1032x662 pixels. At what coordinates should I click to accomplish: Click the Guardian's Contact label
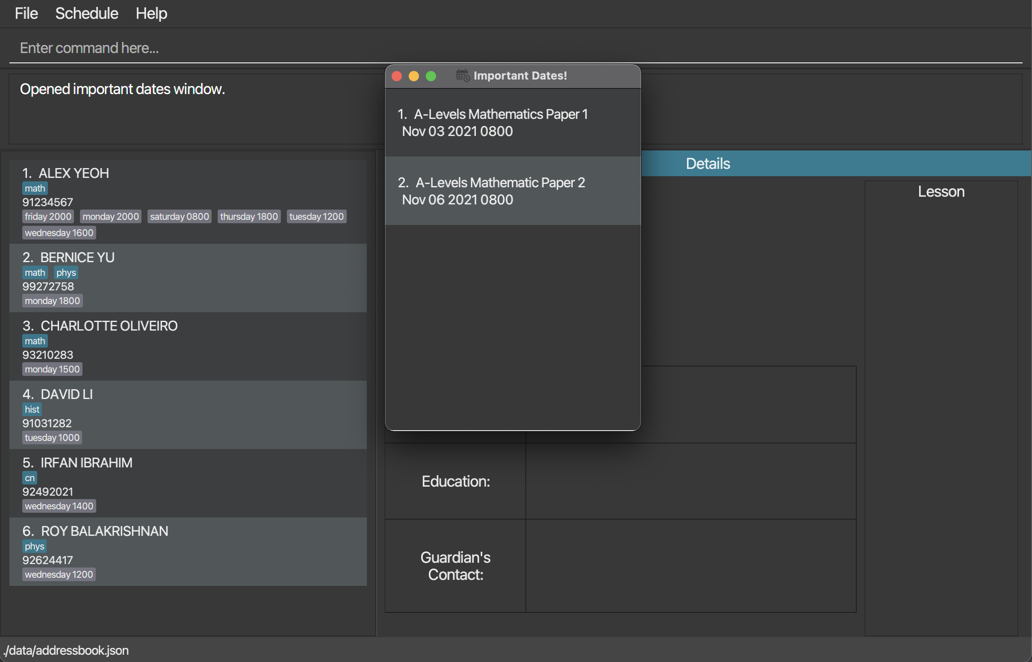[455, 566]
